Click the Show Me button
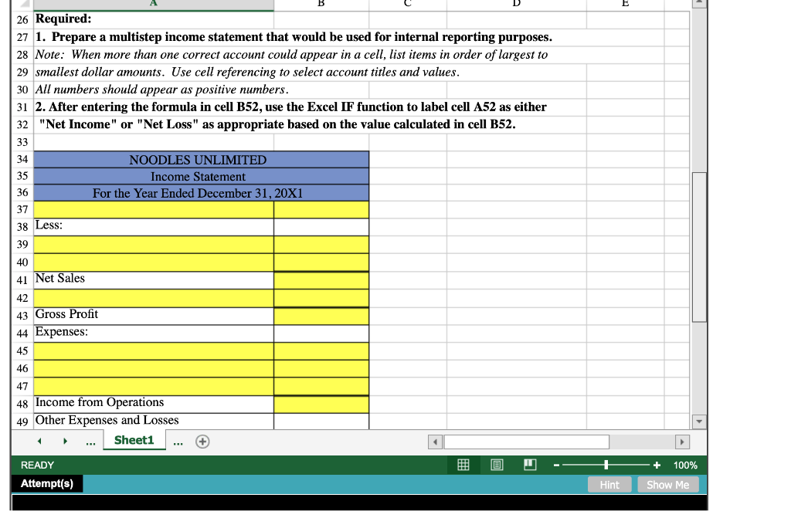The height and width of the screenshot is (518, 791). coord(667,485)
